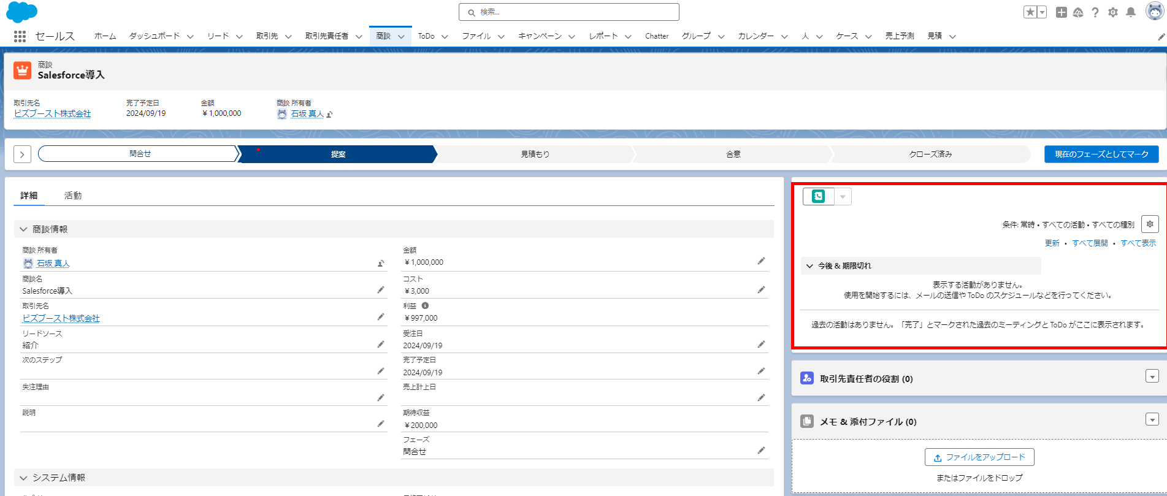
Task: Collapse the 今後 & 期限切れ section
Action: pos(809,266)
